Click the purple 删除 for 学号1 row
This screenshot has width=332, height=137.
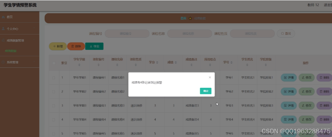point(324,78)
